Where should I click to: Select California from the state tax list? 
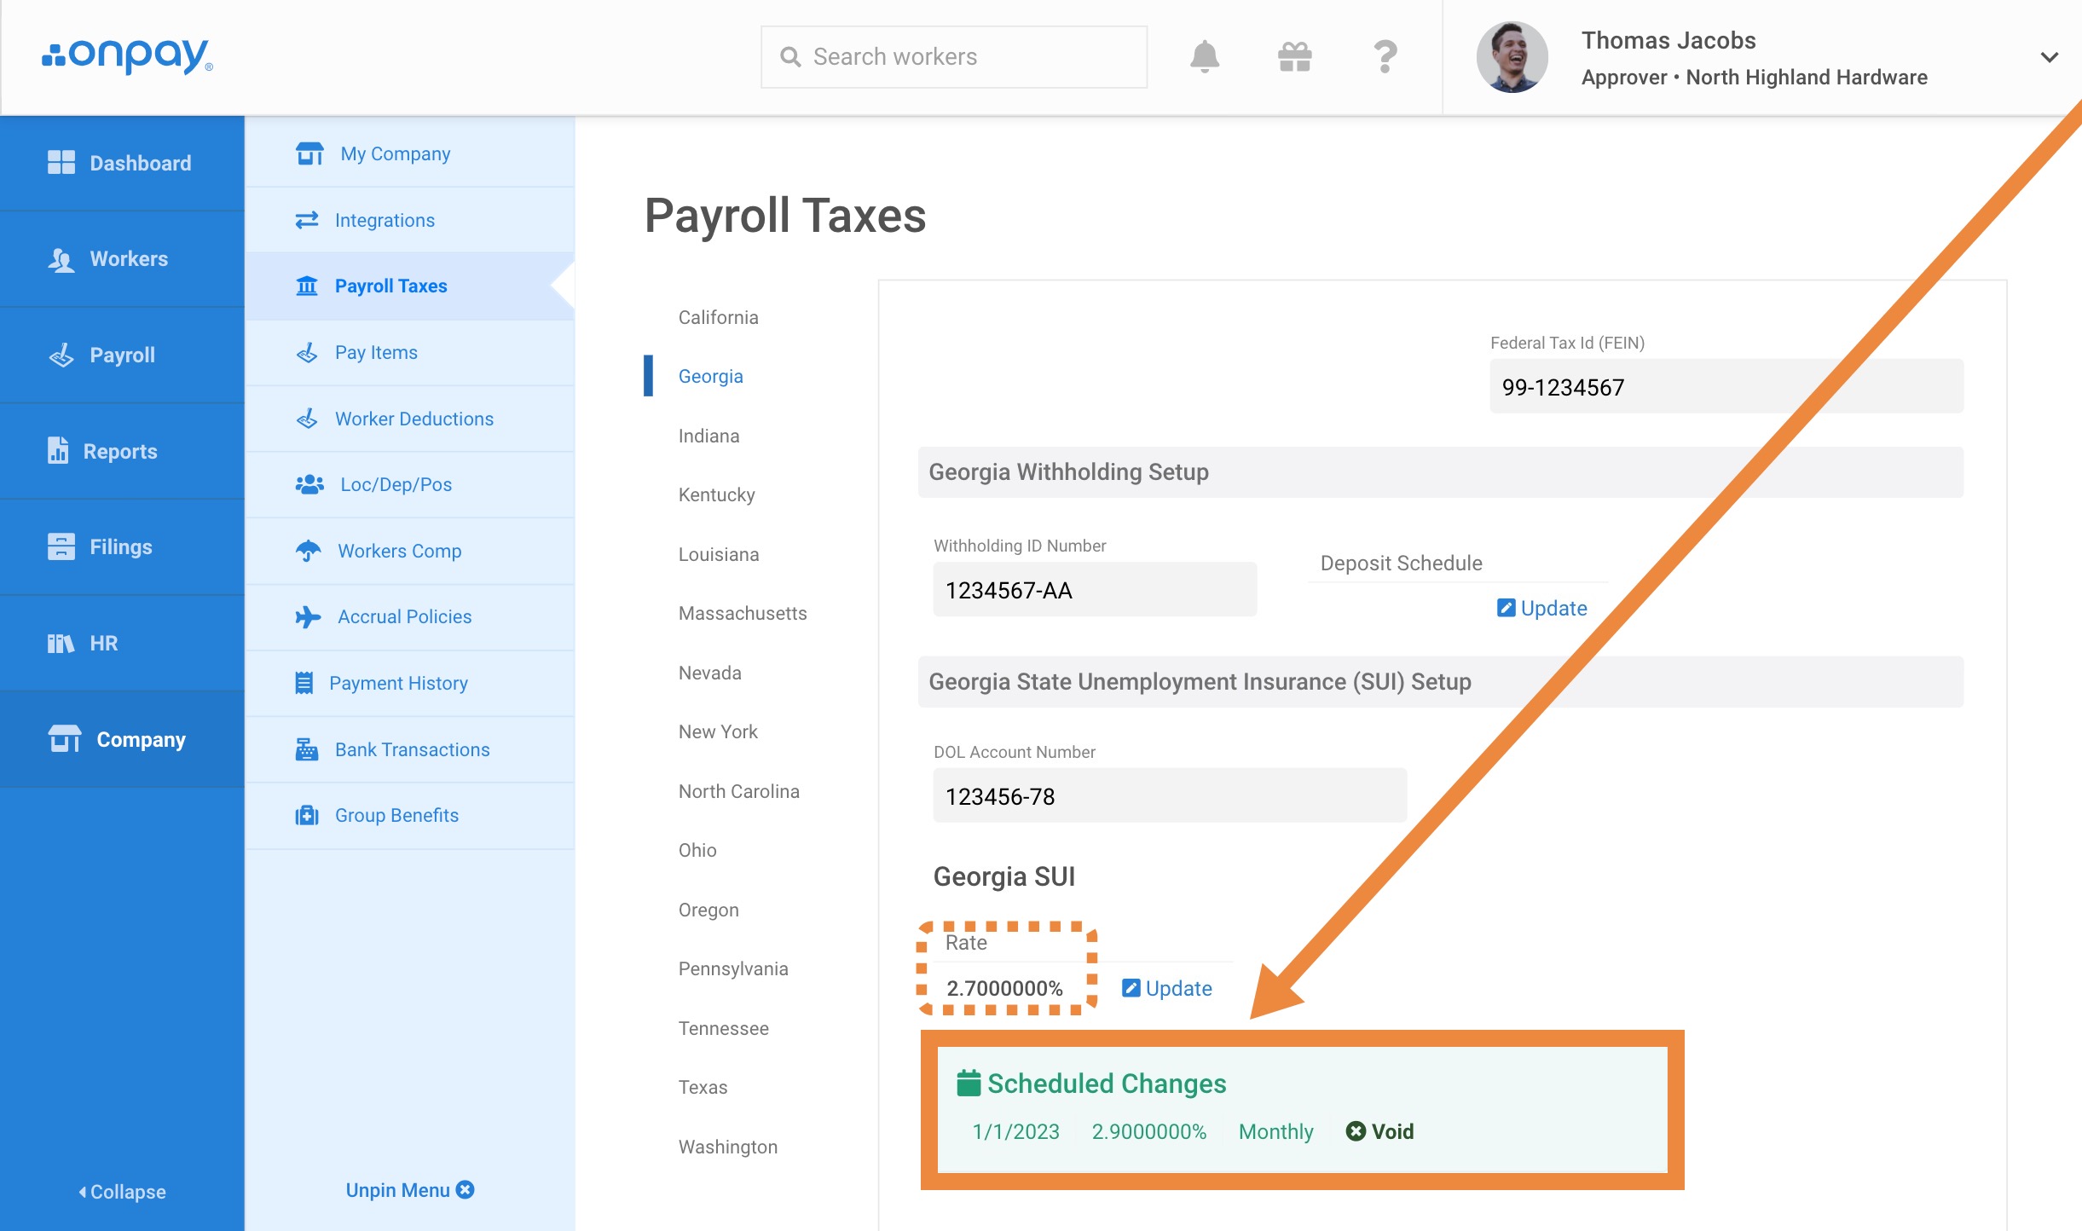point(716,316)
